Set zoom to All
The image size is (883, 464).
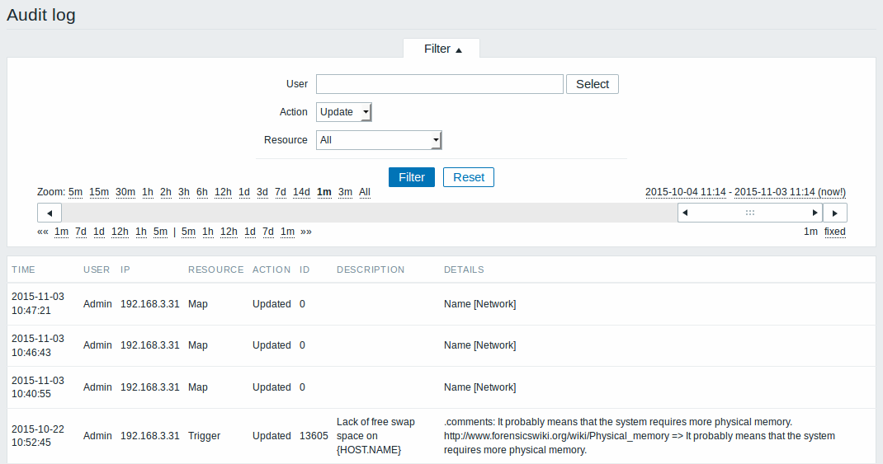click(365, 192)
